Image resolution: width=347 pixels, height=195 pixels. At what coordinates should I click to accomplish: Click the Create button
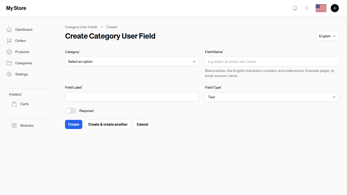(73, 124)
